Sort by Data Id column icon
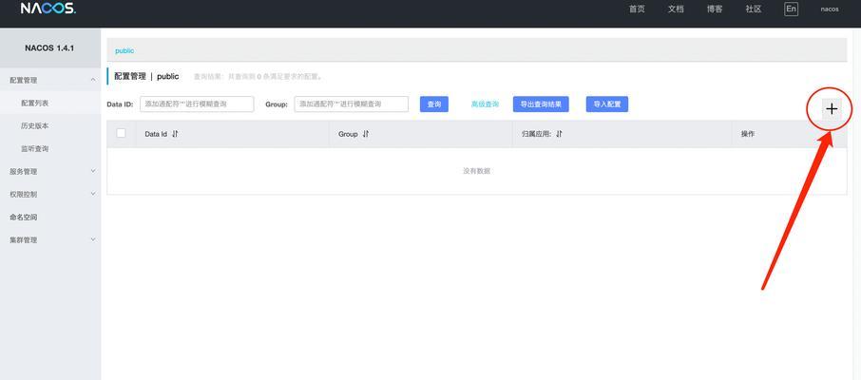 pyautogui.click(x=175, y=134)
